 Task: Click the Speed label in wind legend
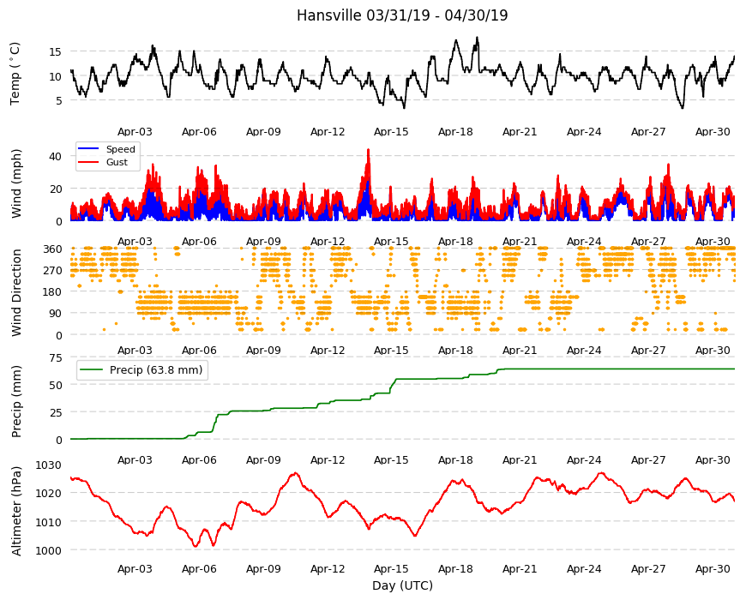121,149
